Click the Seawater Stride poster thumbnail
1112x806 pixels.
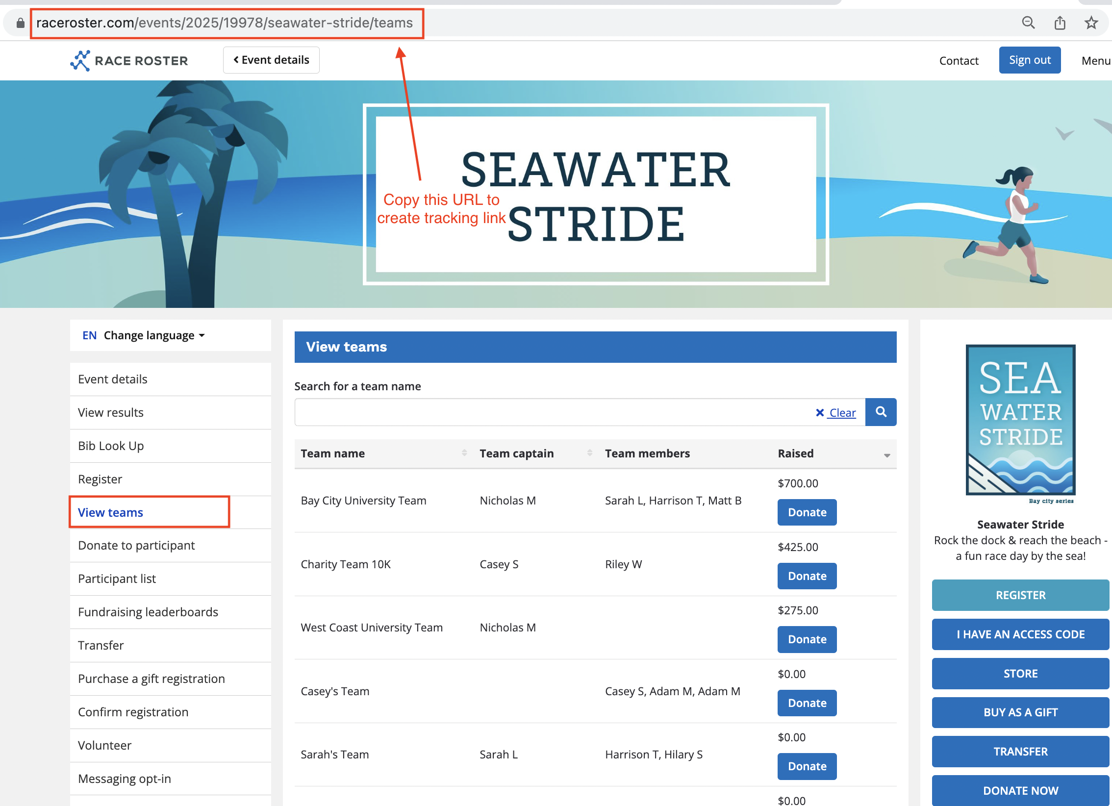pos(1020,420)
